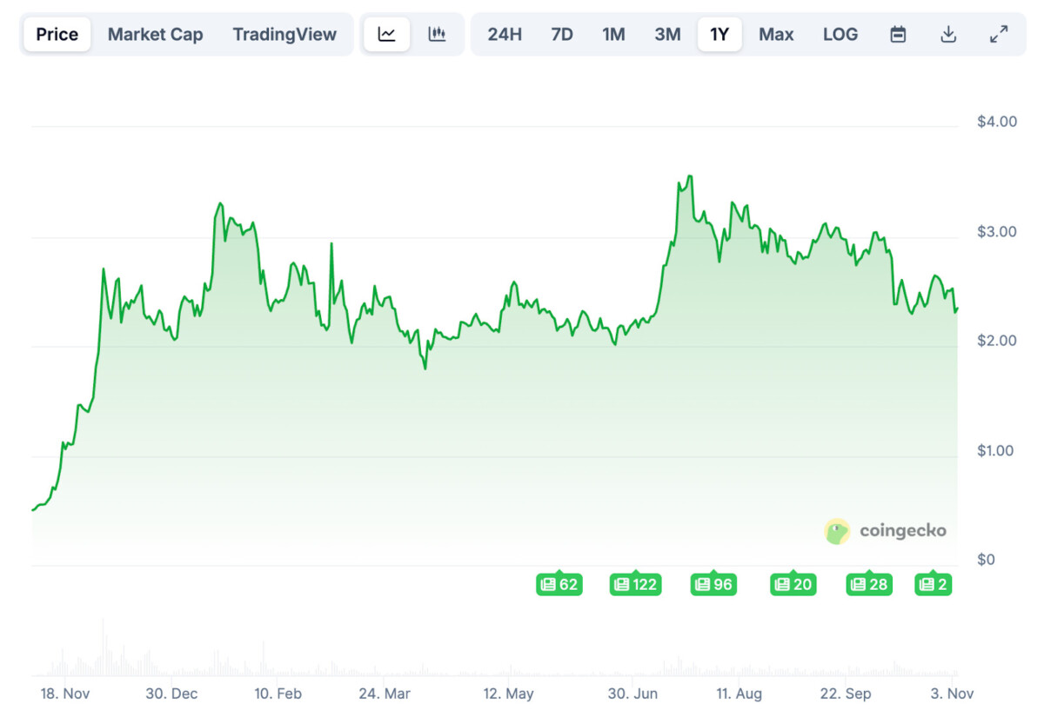Open news marker showing 28 articles

869,584
